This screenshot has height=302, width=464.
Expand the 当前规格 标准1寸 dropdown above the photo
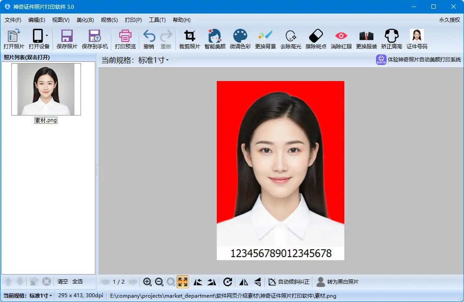(x=154, y=60)
